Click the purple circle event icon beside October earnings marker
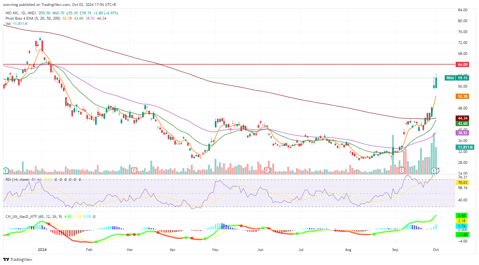This screenshot has height=265, width=479. [438, 170]
